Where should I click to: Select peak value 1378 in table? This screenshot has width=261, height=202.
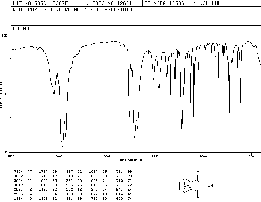43,198
